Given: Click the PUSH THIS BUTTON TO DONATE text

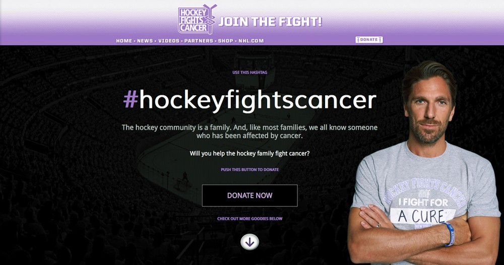Looking at the screenshot, I should [x=250, y=170].
